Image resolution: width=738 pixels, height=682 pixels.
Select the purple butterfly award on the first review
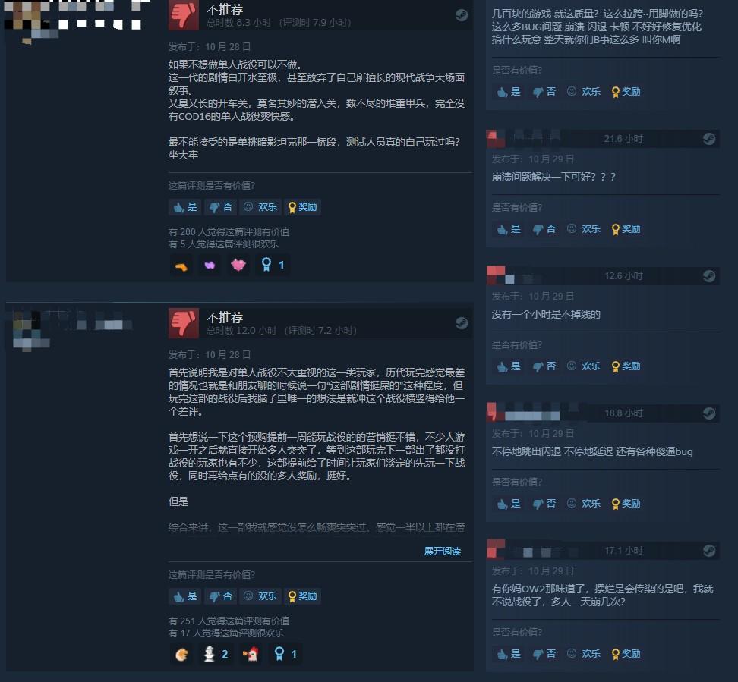point(210,265)
